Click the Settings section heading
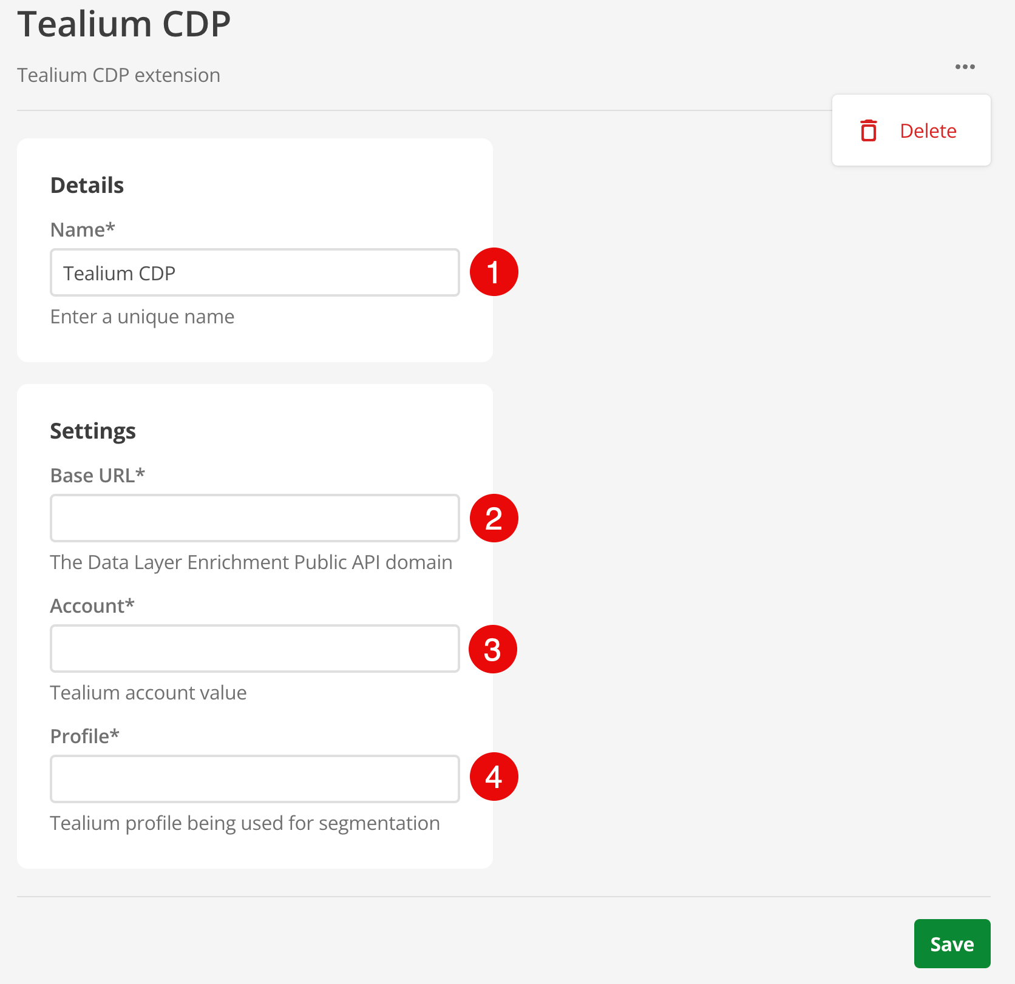 click(x=93, y=431)
